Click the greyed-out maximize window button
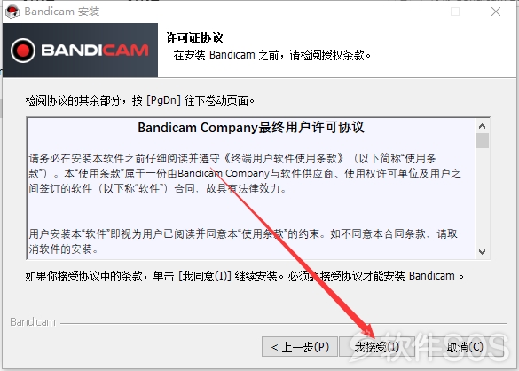Image resolution: width=519 pixels, height=371 pixels. pyautogui.click(x=455, y=12)
